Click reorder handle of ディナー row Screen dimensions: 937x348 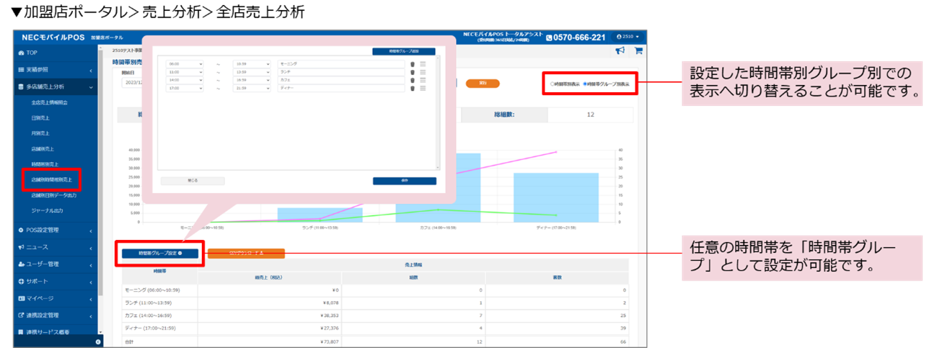[423, 89]
